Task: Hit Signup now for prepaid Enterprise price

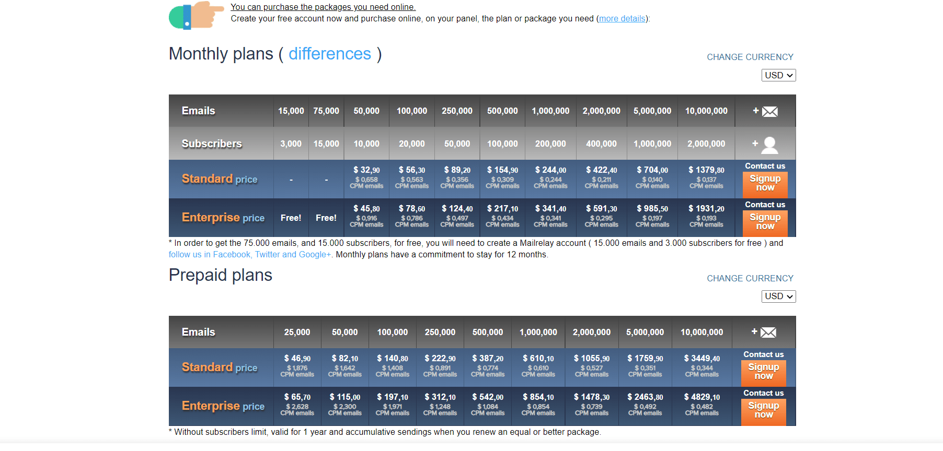Action: (763, 410)
